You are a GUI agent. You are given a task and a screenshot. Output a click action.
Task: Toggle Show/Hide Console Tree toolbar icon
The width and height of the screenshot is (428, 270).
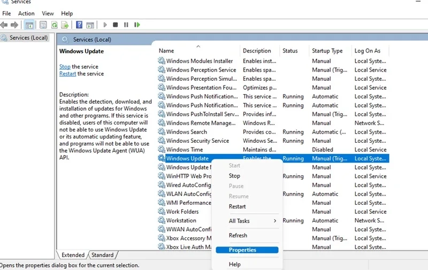coord(29,25)
